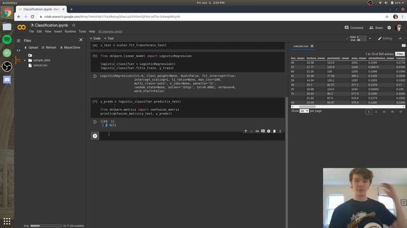Move the selected cell up

coord(245,131)
